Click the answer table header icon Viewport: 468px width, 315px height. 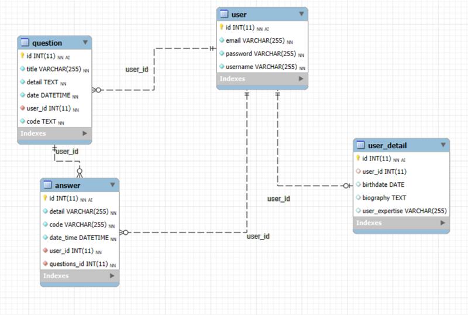(x=48, y=186)
